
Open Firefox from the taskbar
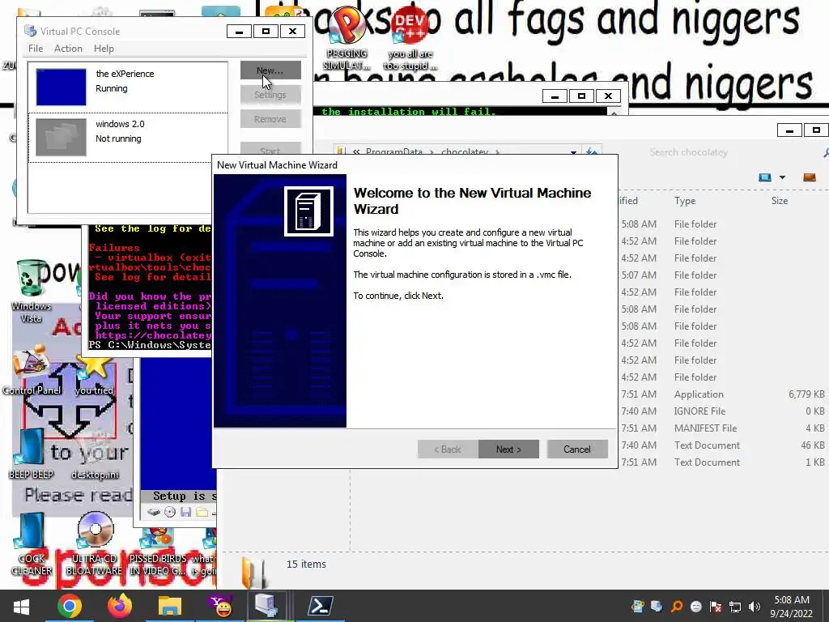120,606
